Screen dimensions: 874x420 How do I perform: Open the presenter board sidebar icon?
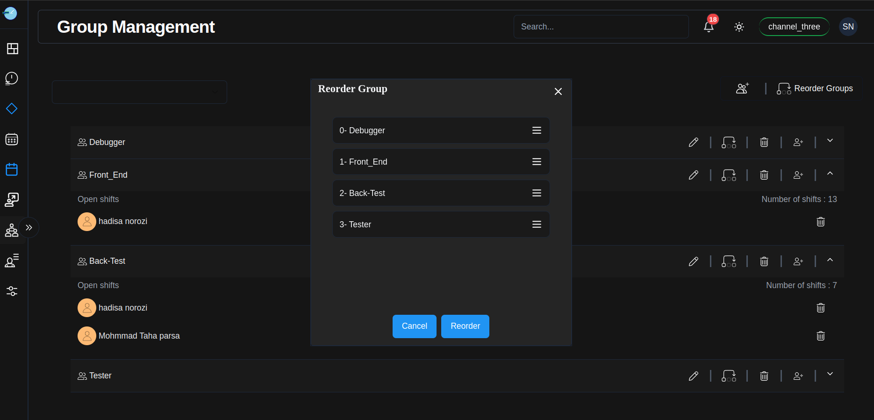[x=12, y=200]
